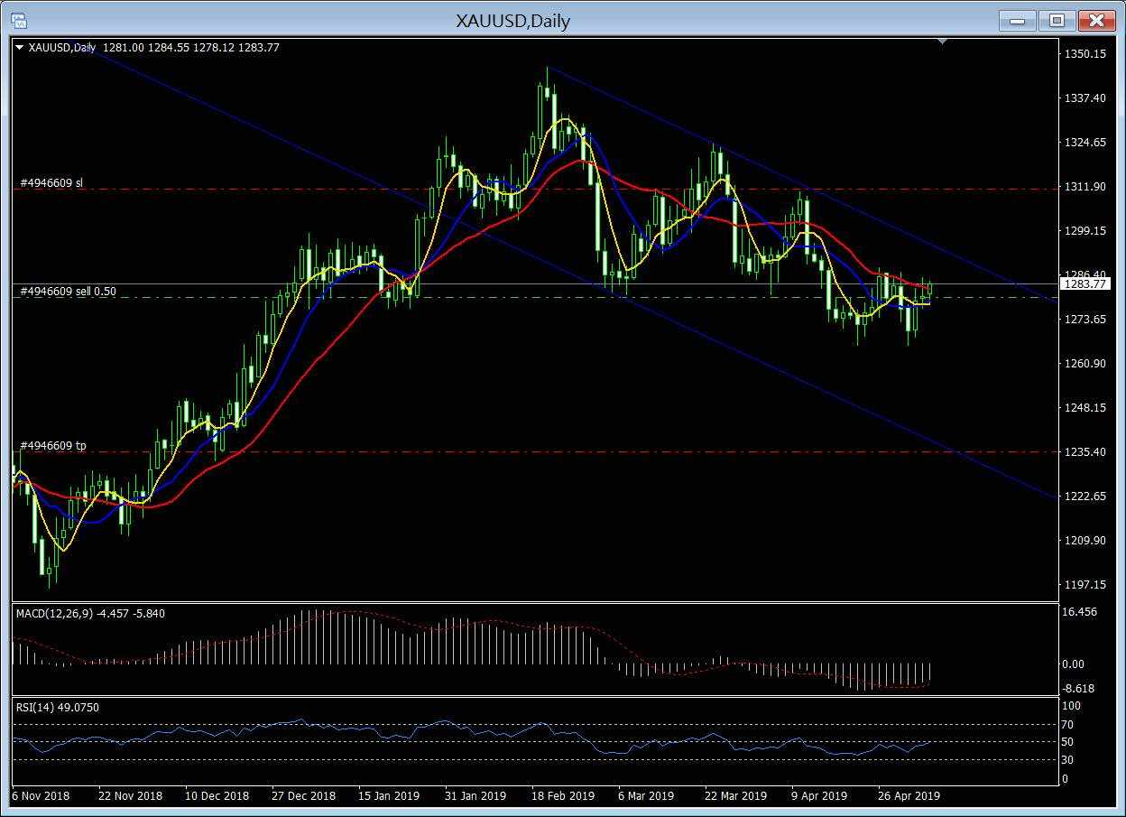Image resolution: width=1126 pixels, height=817 pixels.
Task: Click the 10 Dec 2018 date label
Action: tap(217, 796)
